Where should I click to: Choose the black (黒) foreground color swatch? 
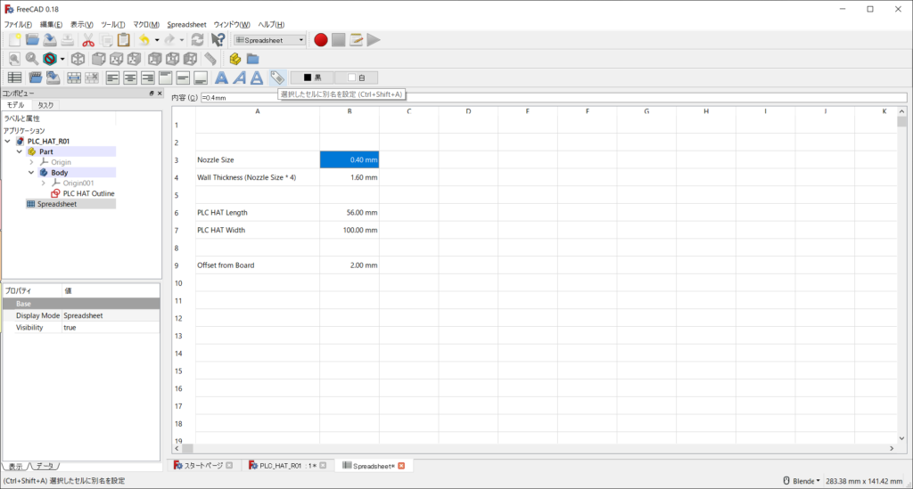coord(312,78)
